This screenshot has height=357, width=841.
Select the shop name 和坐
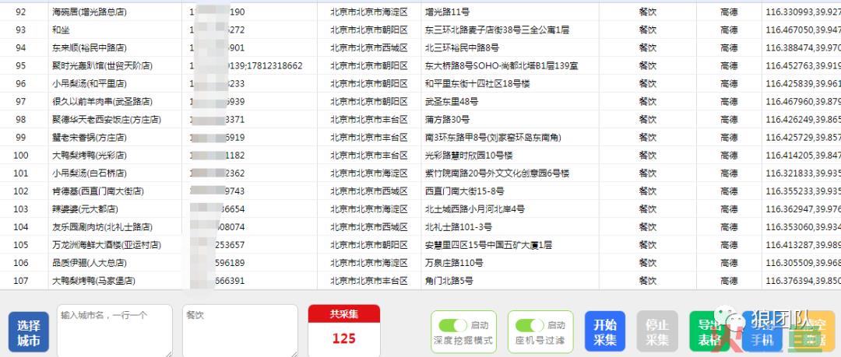click(x=61, y=30)
